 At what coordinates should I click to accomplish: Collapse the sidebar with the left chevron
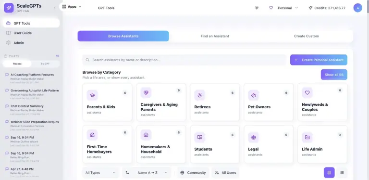click(x=55, y=8)
